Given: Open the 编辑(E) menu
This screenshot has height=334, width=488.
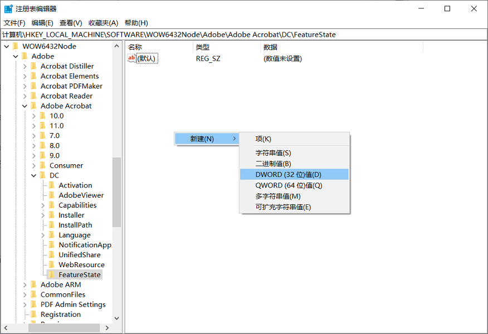Looking at the screenshot, I should (42, 23).
